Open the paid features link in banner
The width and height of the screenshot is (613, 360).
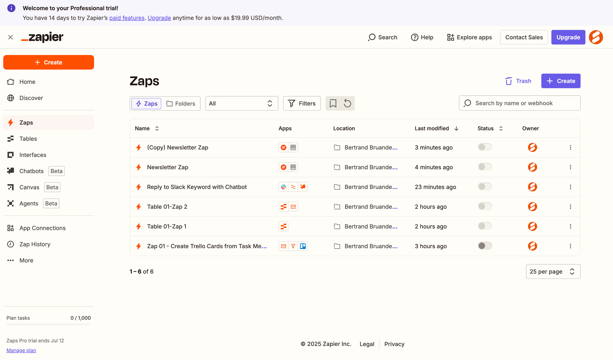tap(127, 18)
